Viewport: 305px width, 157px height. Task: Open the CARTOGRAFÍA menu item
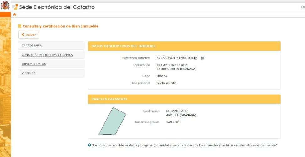point(51,46)
